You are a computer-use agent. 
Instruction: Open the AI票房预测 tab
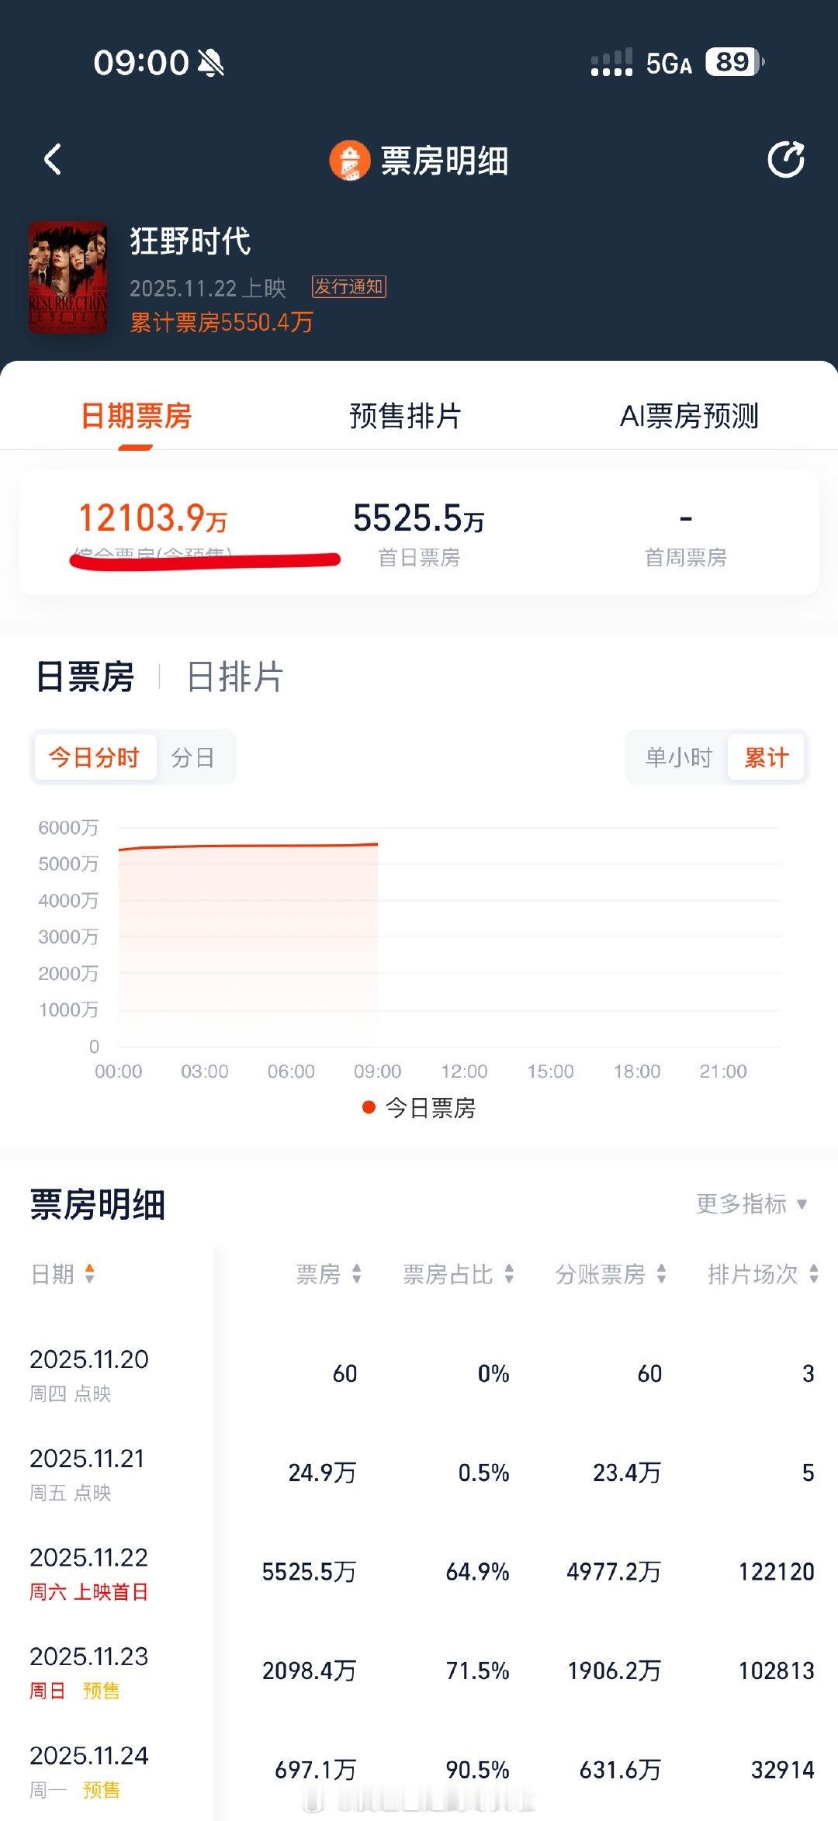click(x=689, y=416)
